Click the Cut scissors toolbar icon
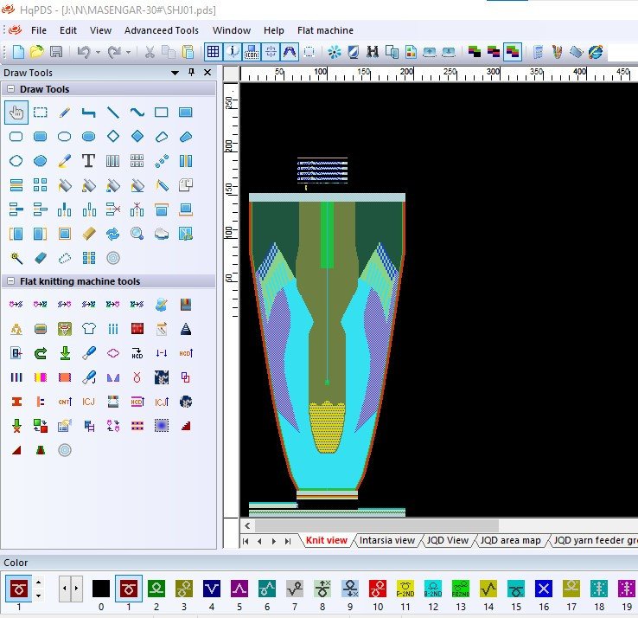Viewport: 638px width, 618px height. 150,52
